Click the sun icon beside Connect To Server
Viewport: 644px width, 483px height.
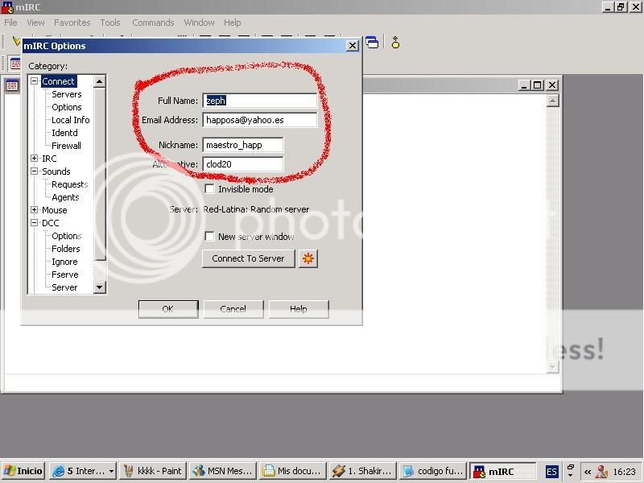308,258
